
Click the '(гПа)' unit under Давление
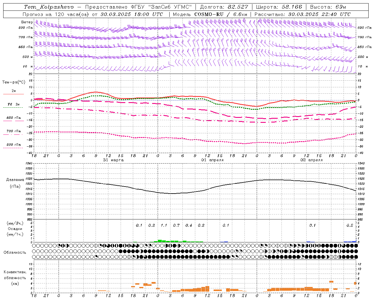coord(15,187)
